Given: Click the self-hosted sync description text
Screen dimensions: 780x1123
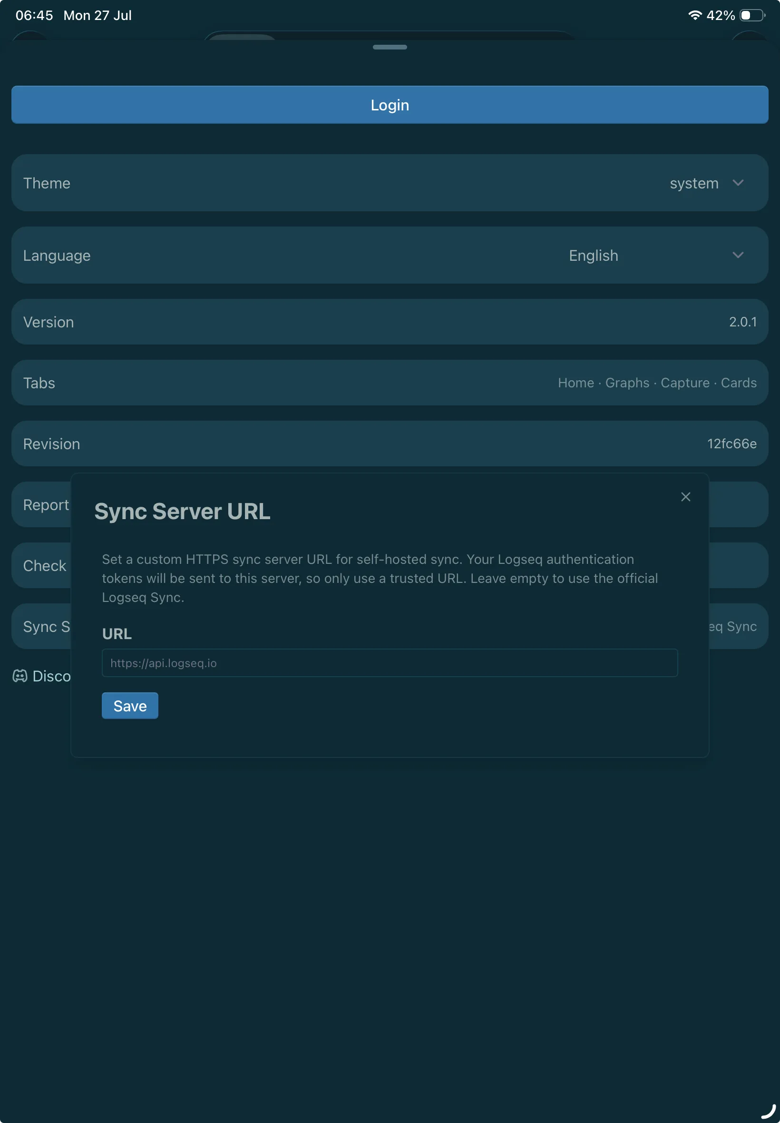Looking at the screenshot, I should coord(380,578).
